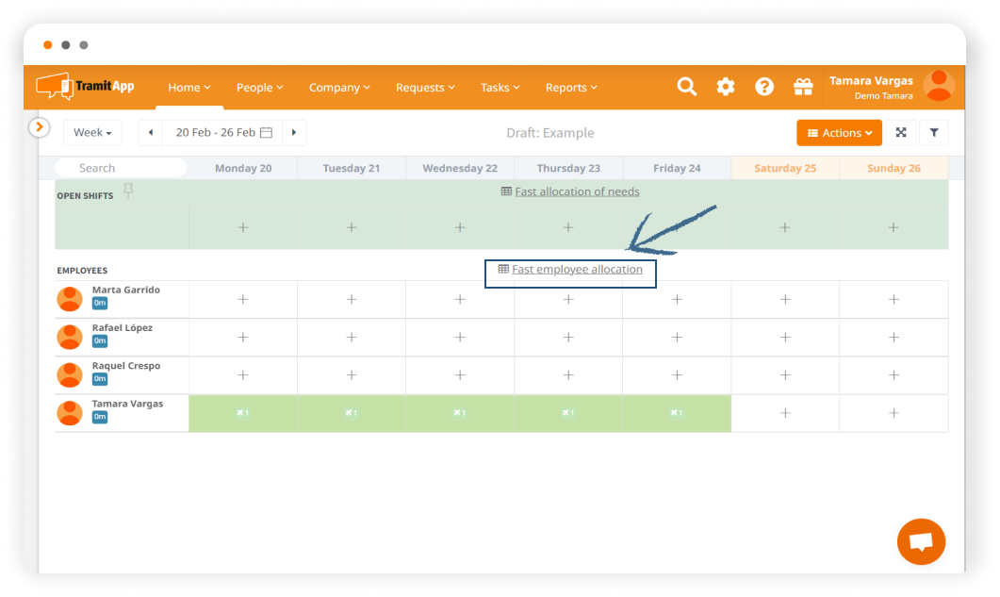1000x597 pixels.
Task: Expand the left sidebar arrow
Action: coord(39,126)
